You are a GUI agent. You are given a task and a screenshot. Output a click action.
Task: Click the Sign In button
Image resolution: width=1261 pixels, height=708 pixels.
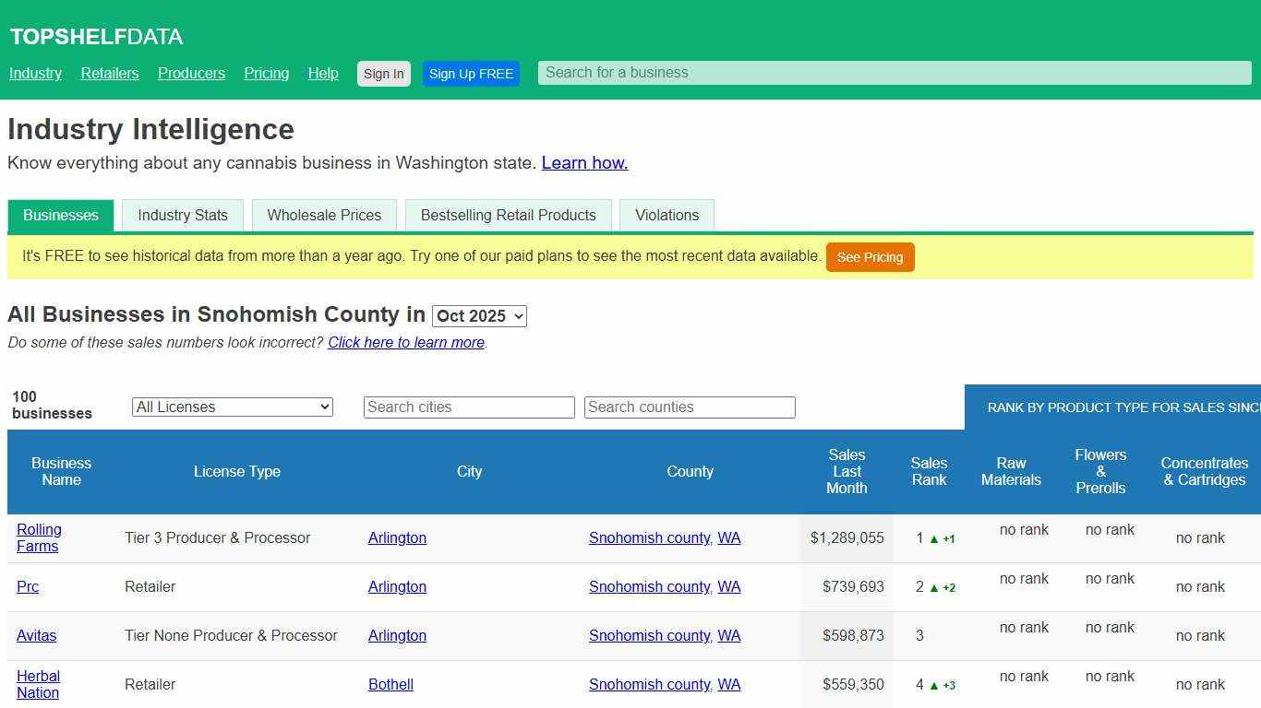pyautogui.click(x=383, y=73)
